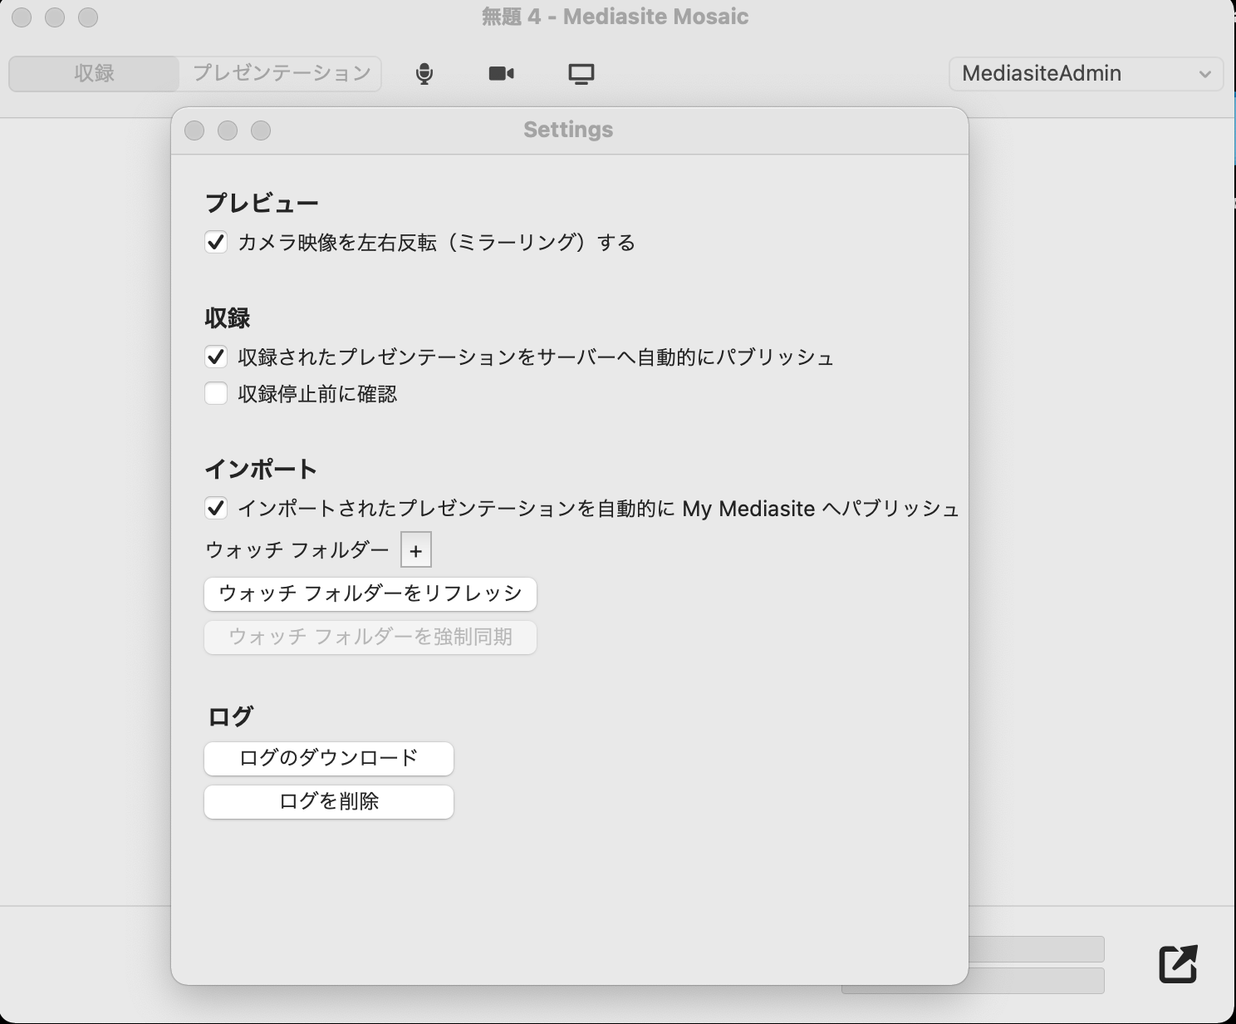
Task: Open the camera video source icon
Action: click(x=501, y=74)
